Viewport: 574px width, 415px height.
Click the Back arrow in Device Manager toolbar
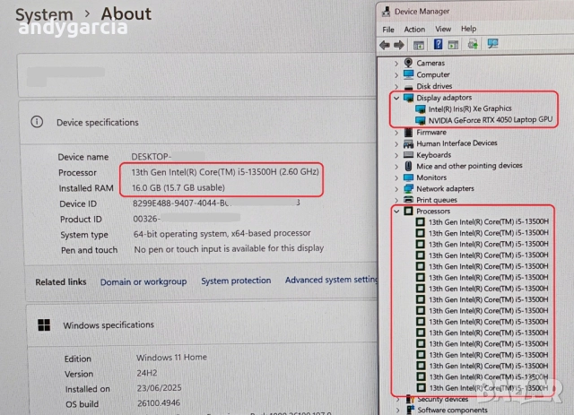[x=385, y=45]
